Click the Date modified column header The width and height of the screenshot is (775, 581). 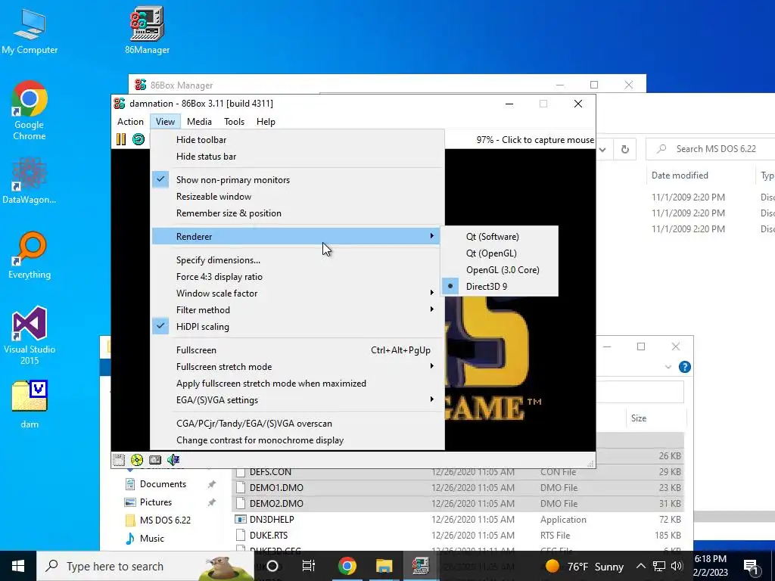point(680,176)
